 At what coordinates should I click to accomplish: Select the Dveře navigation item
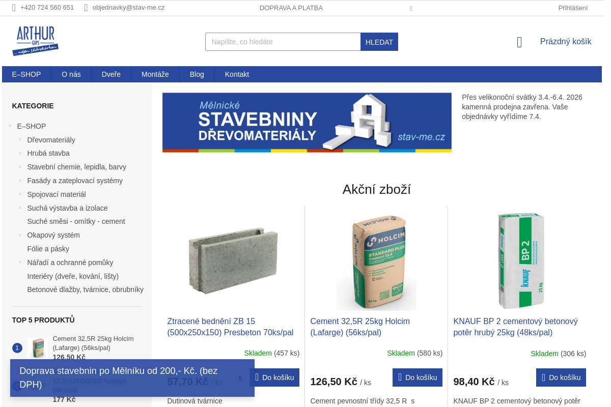111,74
